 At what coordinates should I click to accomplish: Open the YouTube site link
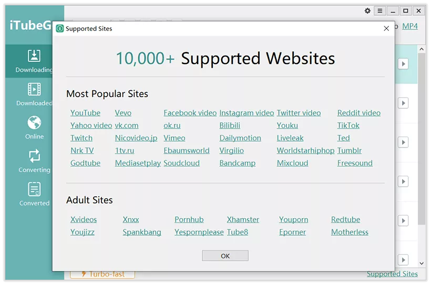tap(85, 113)
